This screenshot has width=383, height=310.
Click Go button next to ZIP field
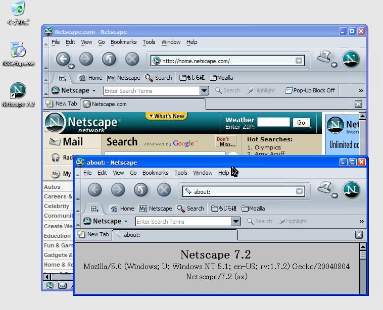click(x=301, y=123)
